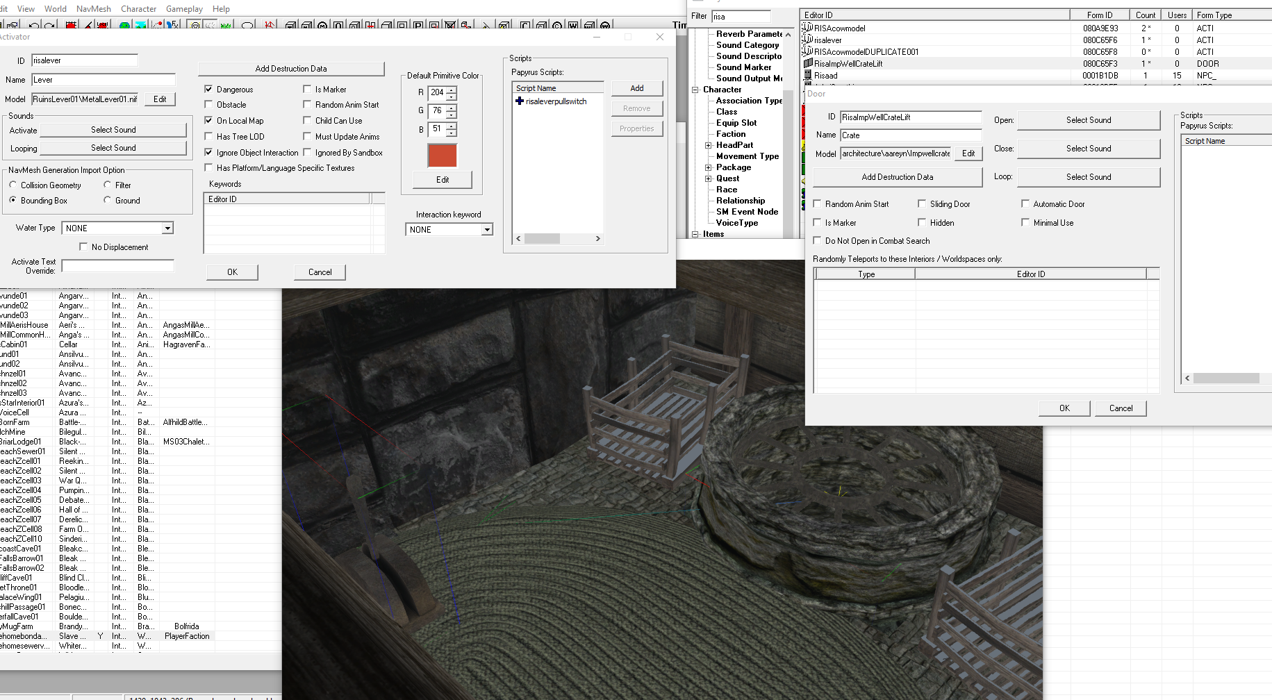
Task: Open the NavMesh menu
Action: coord(94,8)
